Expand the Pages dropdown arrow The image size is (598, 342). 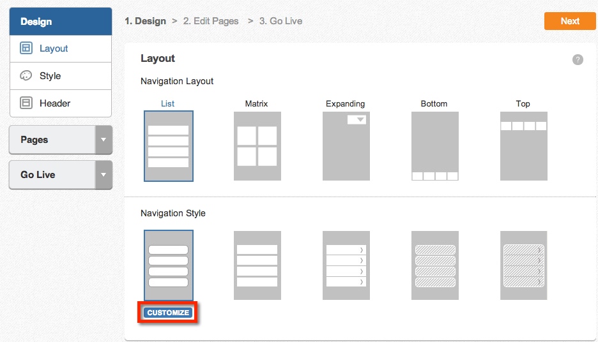pyautogui.click(x=103, y=140)
